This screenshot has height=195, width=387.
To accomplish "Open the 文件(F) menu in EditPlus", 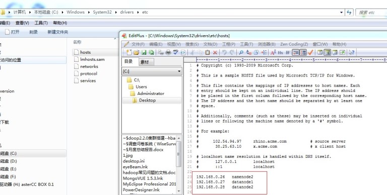I will [x=138, y=44].
